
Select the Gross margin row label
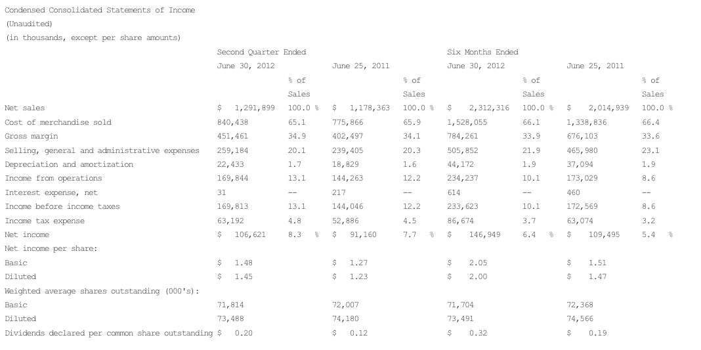pyautogui.click(x=32, y=136)
